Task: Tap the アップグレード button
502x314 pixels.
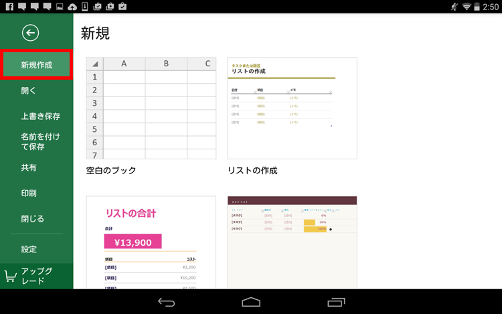Action: coord(37,276)
